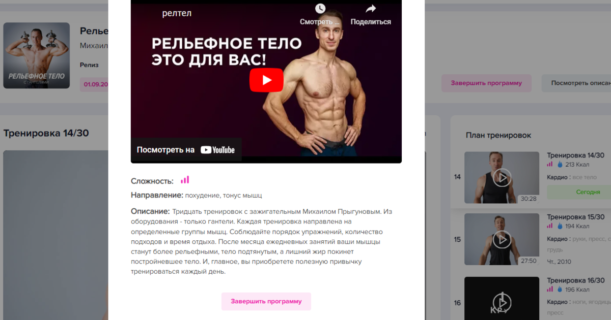
Task: Click the 213 Ккал water drop icon
Action: [x=559, y=165]
